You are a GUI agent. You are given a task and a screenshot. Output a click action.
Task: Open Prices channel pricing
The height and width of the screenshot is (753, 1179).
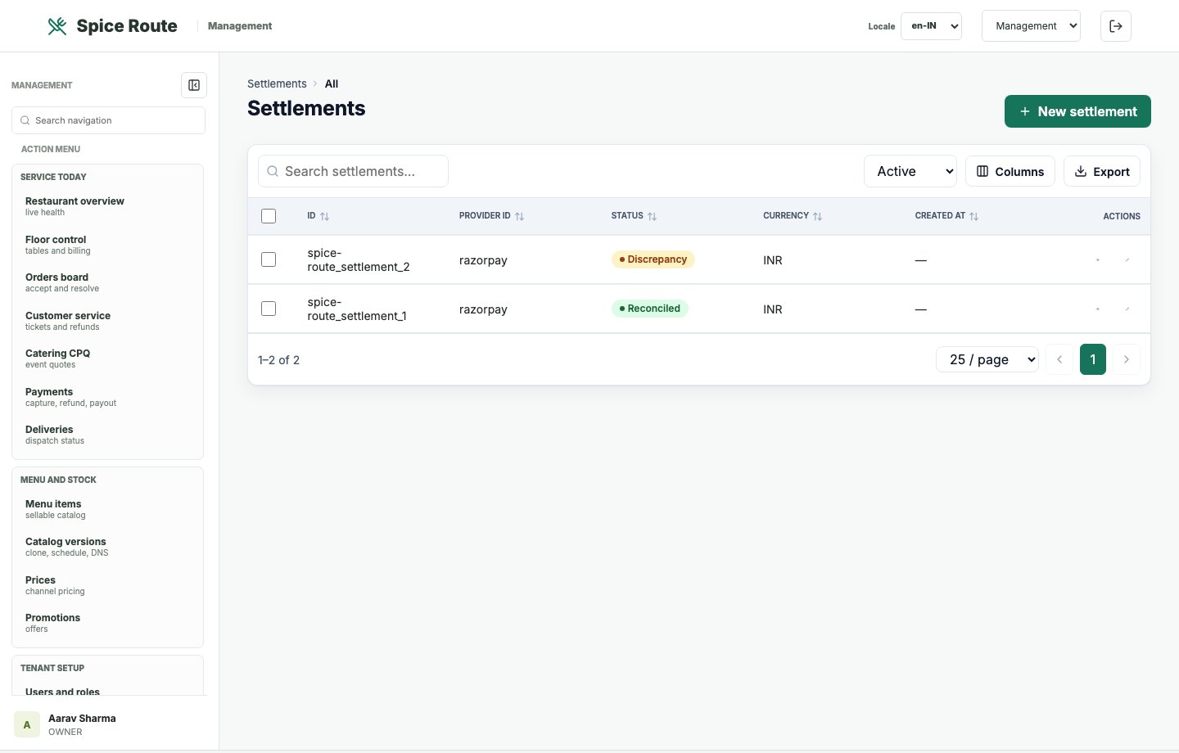click(107, 585)
